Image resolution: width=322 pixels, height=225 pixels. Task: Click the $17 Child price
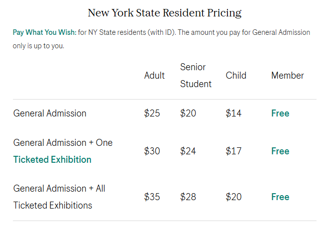tap(233, 151)
